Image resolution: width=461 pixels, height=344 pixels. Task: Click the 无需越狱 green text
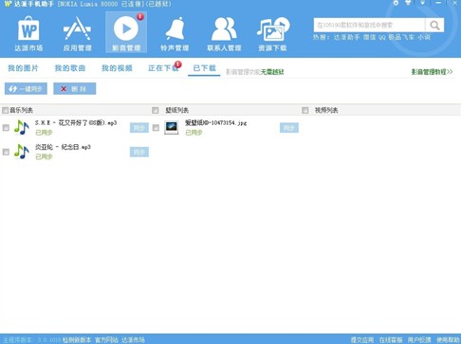pyautogui.click(x=272, y=72)
